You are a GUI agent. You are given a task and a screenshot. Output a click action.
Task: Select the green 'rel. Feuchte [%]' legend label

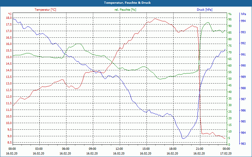point(125,10)
